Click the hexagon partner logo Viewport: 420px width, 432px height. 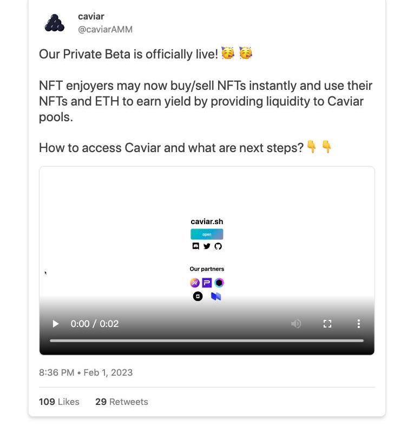click(219, 283)
